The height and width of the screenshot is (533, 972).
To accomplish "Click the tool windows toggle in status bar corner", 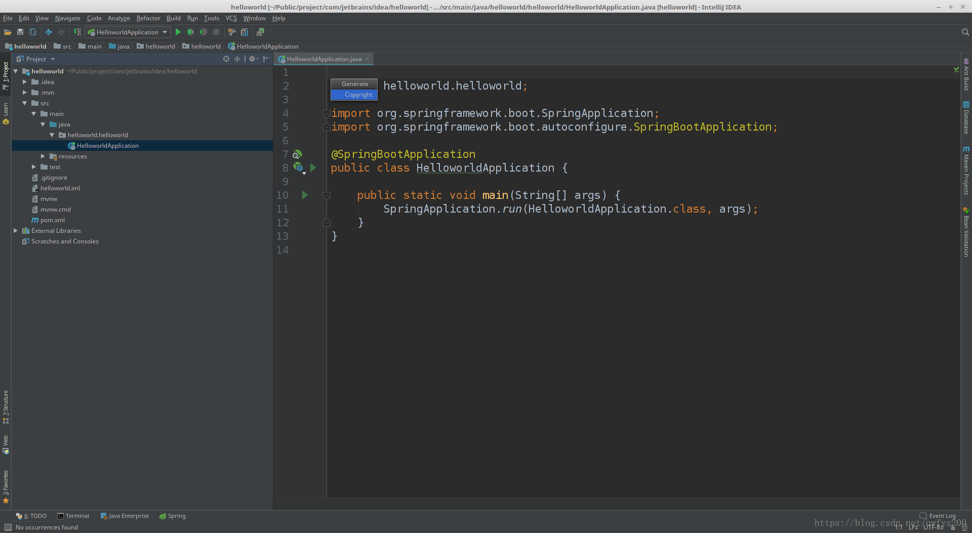I will [8, 527].
